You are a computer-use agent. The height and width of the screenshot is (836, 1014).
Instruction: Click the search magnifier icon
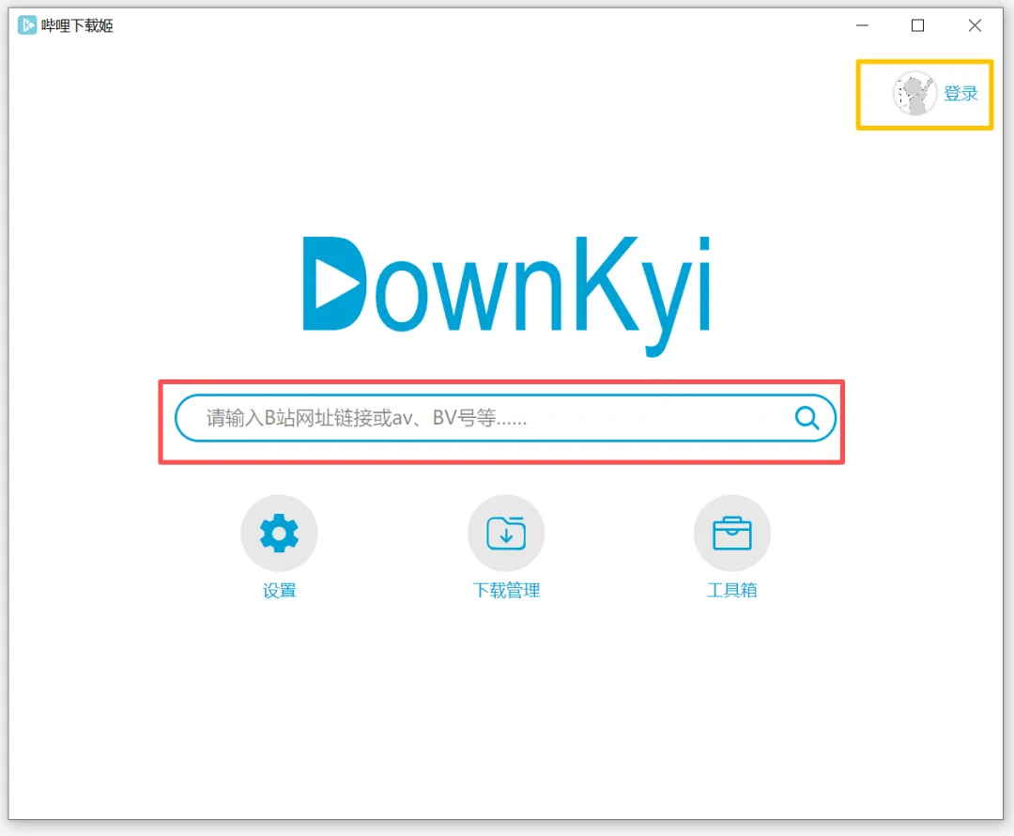[x=807, y=418]
